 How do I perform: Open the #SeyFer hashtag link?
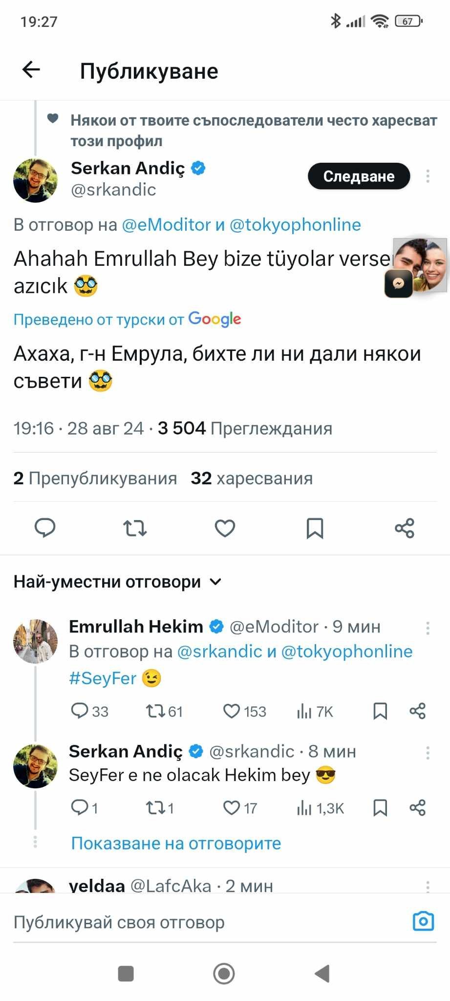point(103,678)
